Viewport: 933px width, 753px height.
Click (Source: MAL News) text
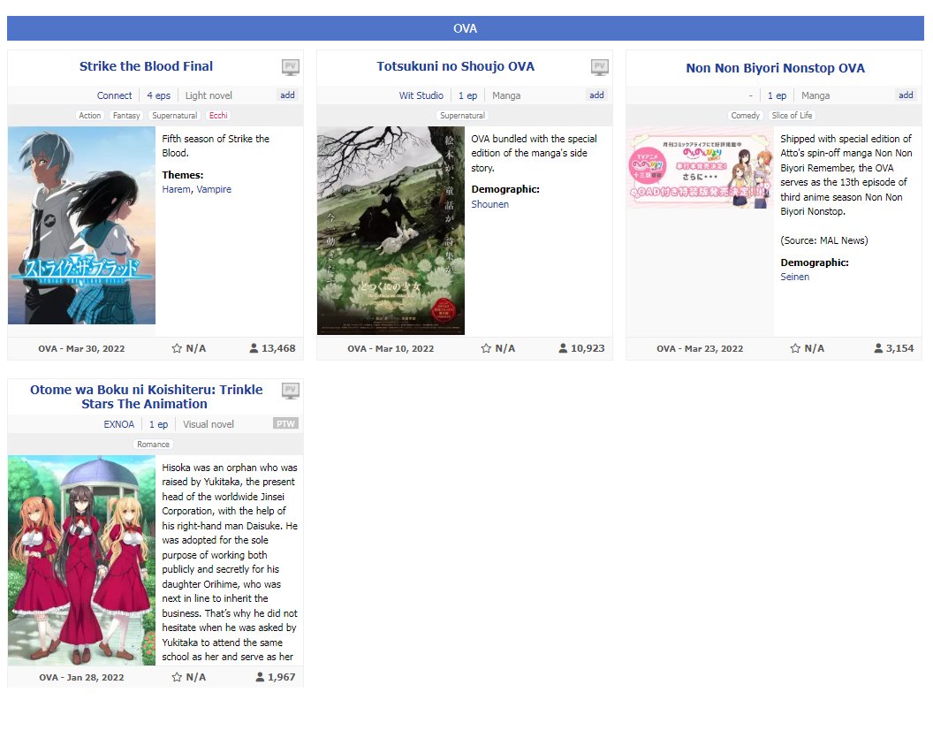point(824,240)
